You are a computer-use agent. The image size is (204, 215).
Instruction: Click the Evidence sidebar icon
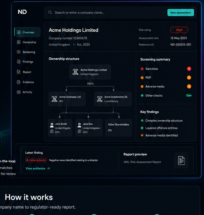coord(19,82)
